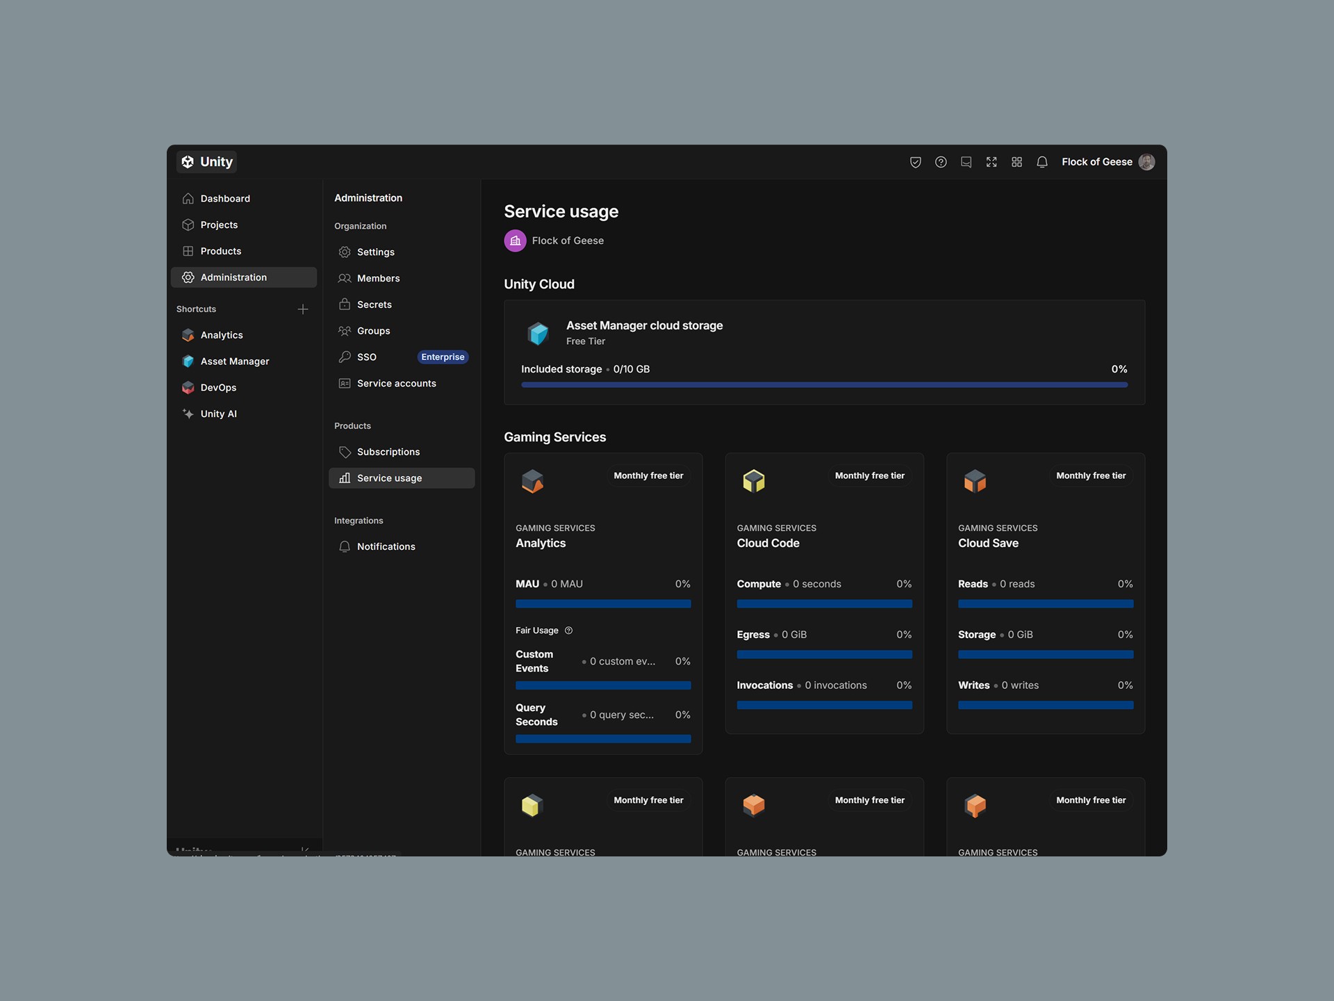Open the help question mark icon
1334x1001 pixels.
[941, 162]
